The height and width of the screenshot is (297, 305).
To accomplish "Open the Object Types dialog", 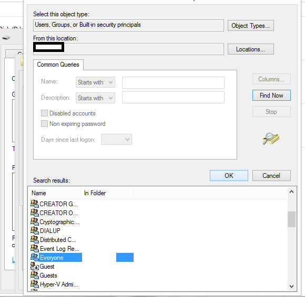I will click(250, 26).
